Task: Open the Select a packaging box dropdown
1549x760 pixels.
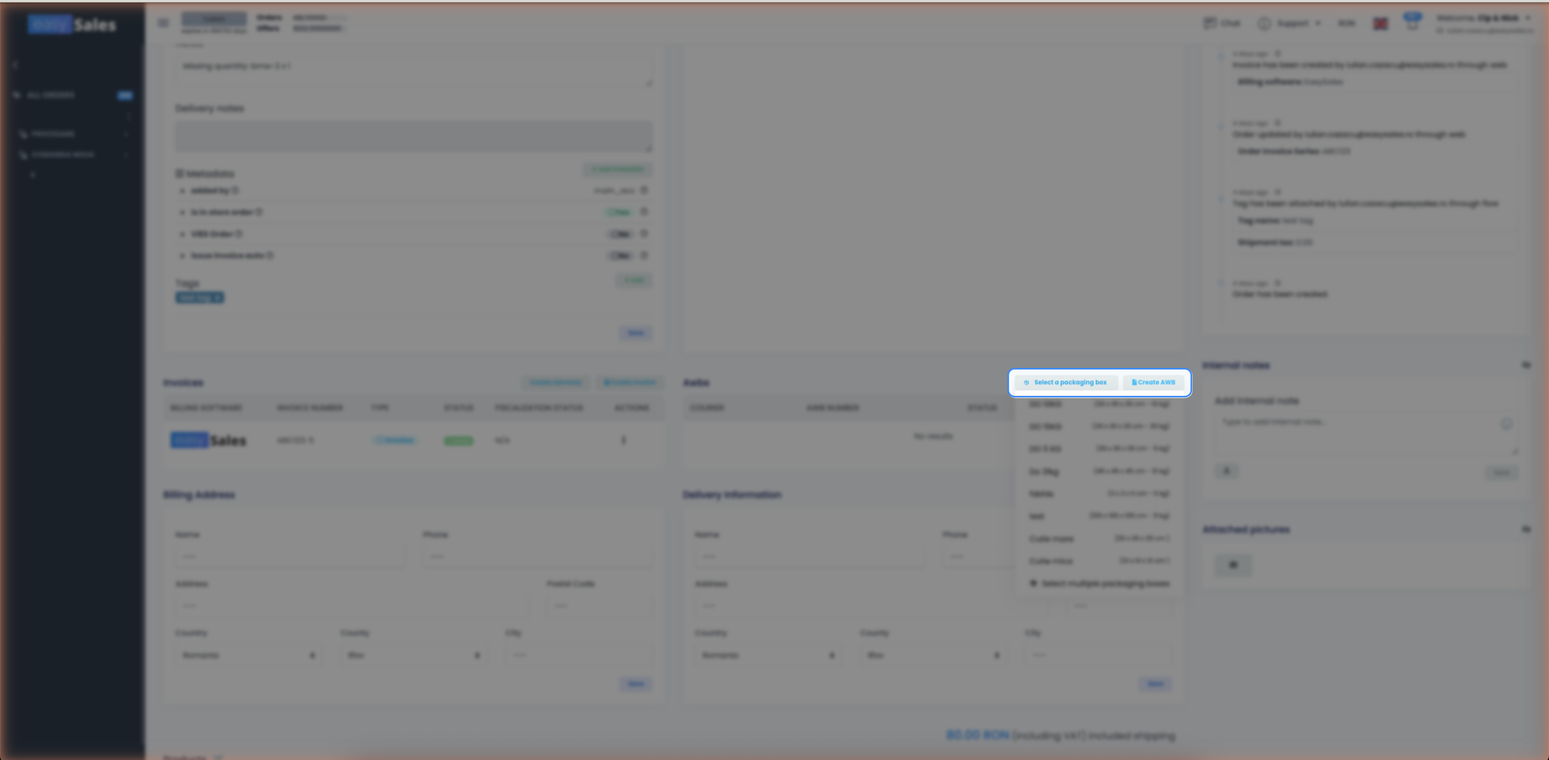Action: 1066,382
